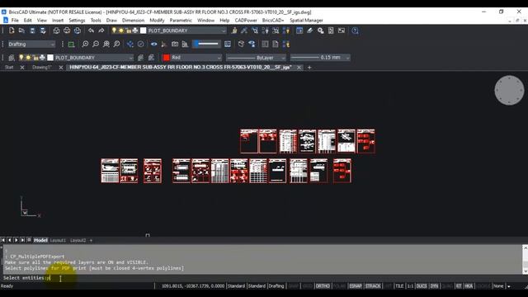Click the command history scrollbar down arrow
Screen dimensions: 528x297
pos(525,271)
